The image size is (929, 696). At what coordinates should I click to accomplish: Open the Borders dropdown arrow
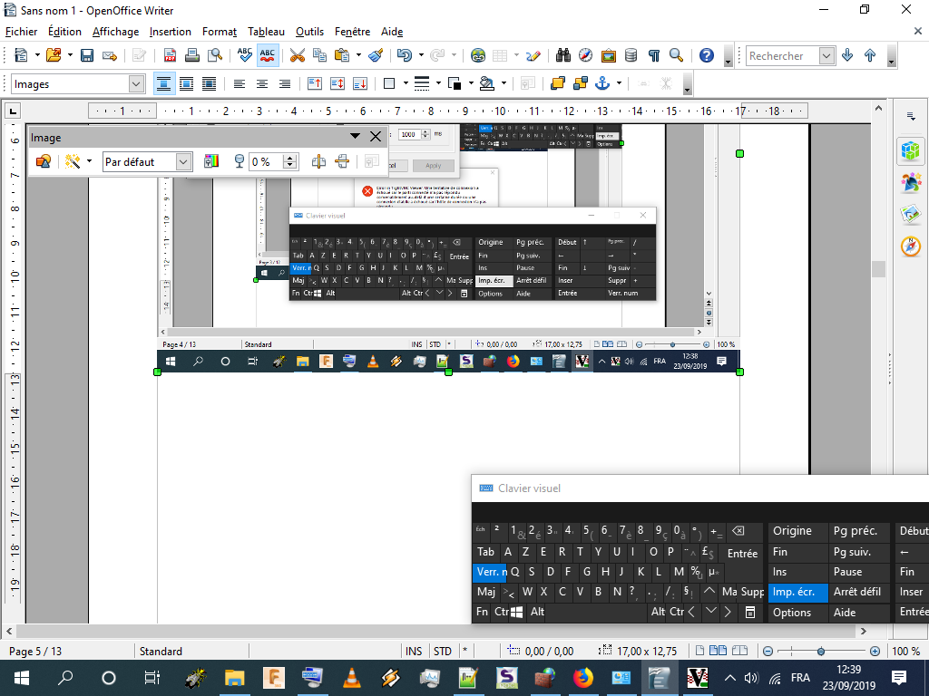coord(406,83)
